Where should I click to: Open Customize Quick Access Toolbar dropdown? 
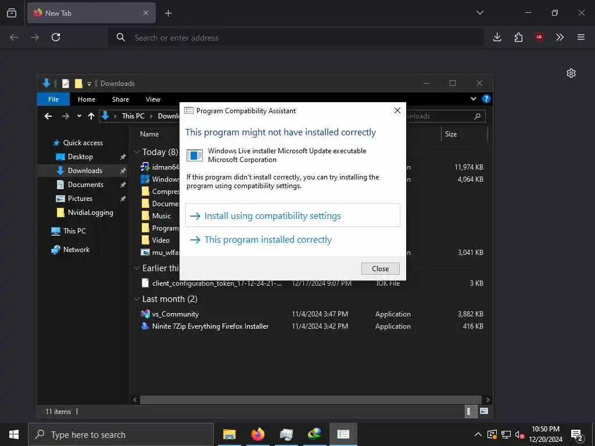(x=89, y=84)
